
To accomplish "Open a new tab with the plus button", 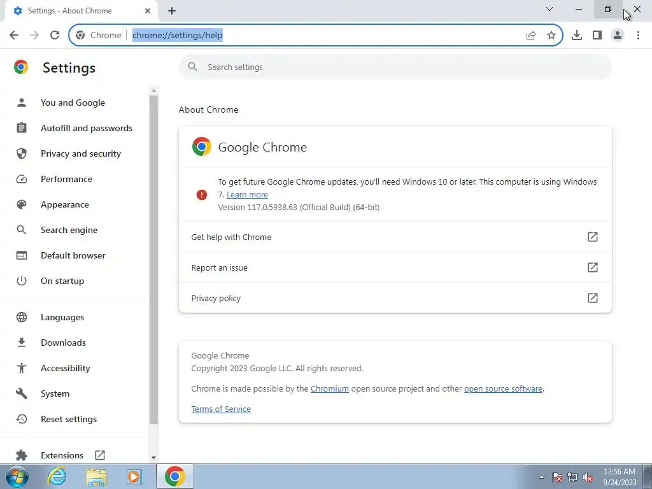I will 172,11.
